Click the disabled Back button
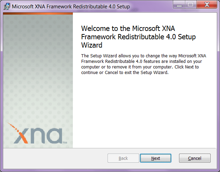The height and width of the screenshot is (172, 220). (123, 158)
